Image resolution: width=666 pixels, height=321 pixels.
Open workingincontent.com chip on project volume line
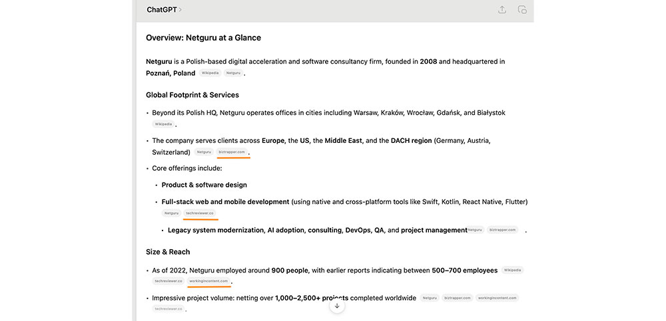[498, 298]
